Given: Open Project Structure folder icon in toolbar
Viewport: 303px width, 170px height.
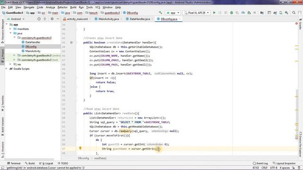Looking at the screenshot, I should (262, 13).
